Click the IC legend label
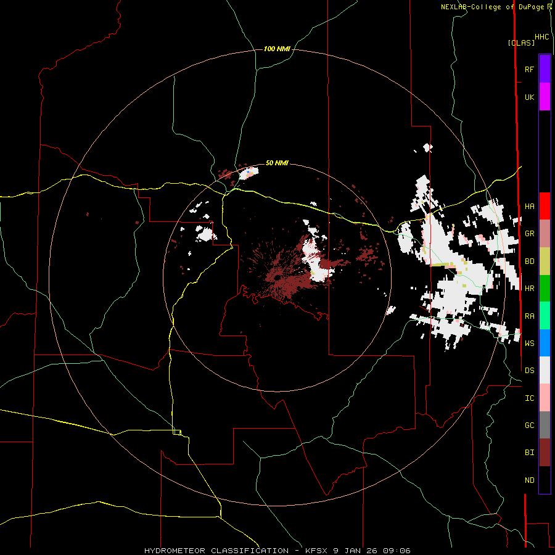The height and width of the screenshot is (555, 555). 529,398
